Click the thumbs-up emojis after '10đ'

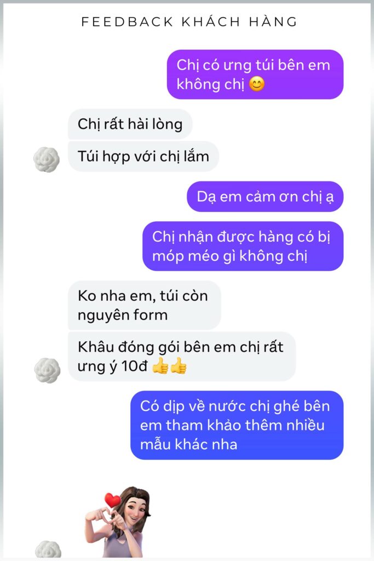170,366
